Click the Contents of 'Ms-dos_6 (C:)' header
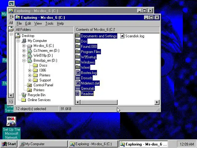This screenshot has height=148, width=197. click(117, 30)
